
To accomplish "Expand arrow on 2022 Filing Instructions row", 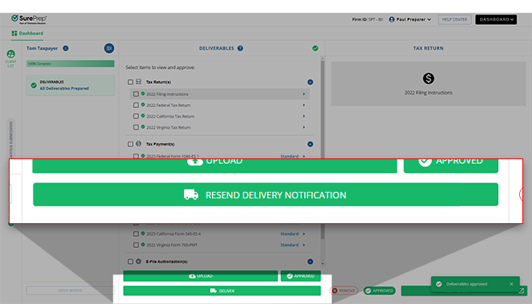I will [304, 94].
